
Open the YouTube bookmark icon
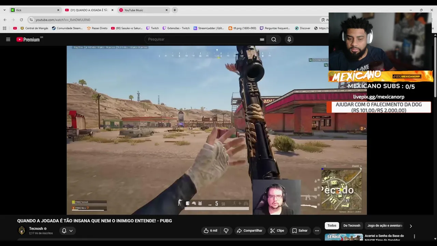click(15, 28)
